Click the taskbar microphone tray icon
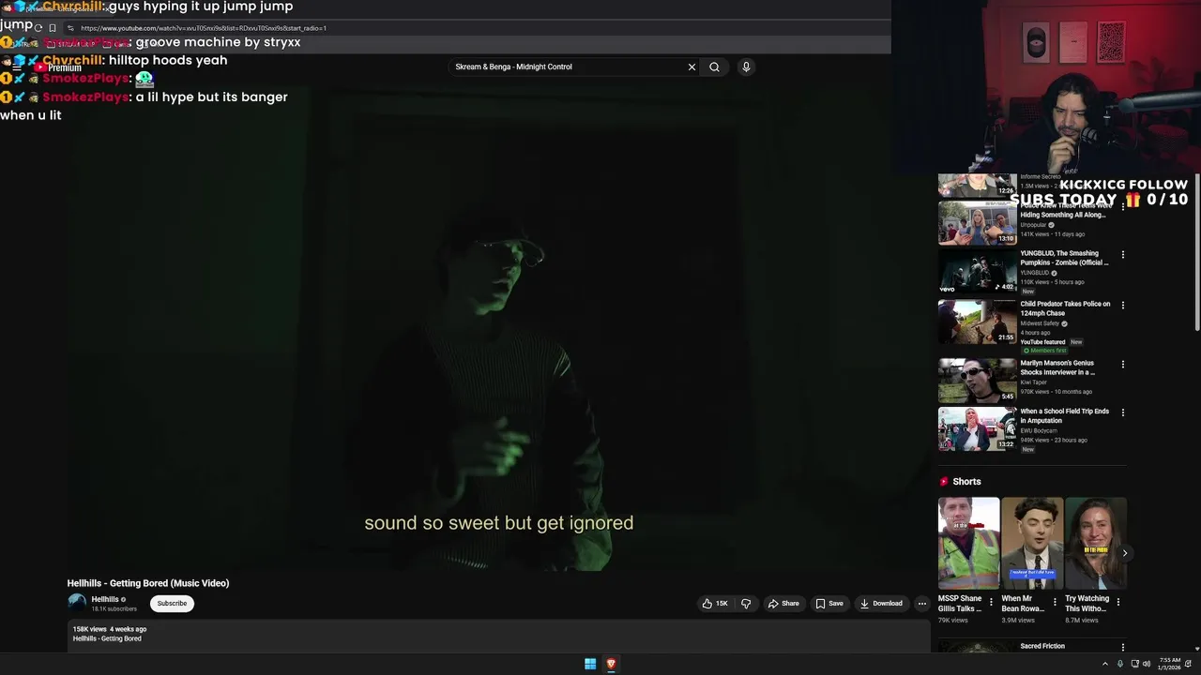The width and height of the screenshot is (1201, 675). (1119, 664)
